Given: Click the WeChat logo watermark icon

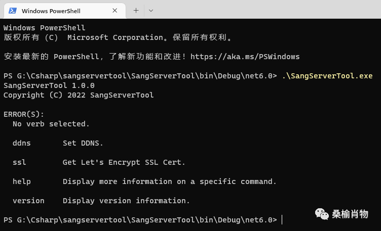Looking at the screenshot, I should pyautogui.click(x=322, y=214).
